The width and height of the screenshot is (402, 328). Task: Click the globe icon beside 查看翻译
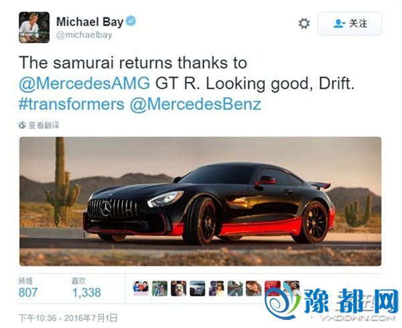click(22, 125)
